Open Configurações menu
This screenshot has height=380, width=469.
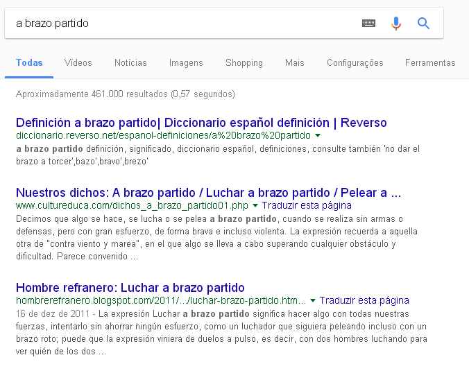pos(355,63)
